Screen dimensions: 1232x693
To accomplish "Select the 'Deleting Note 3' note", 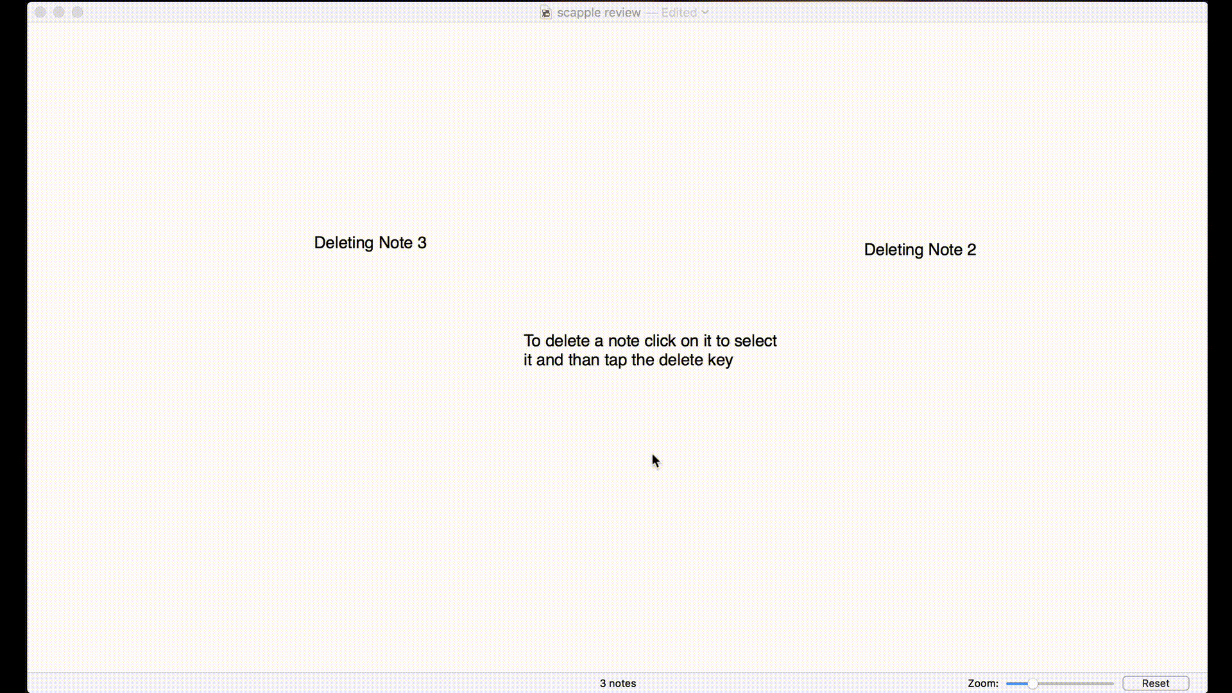I will (370, 243).
